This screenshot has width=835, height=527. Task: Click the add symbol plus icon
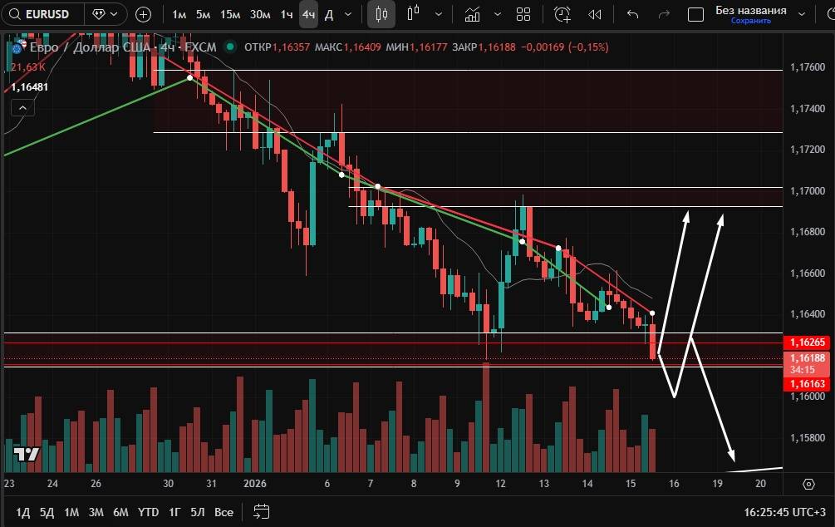[144, 14]
